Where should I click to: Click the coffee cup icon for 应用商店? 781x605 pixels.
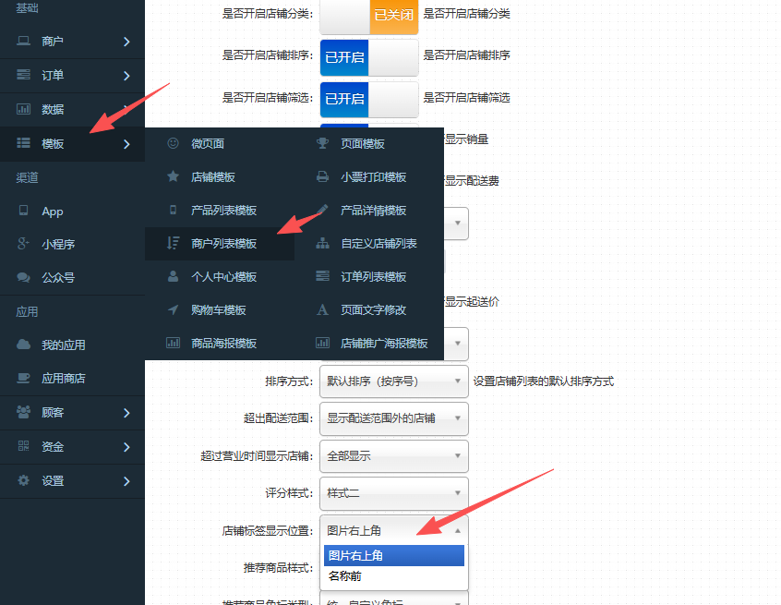24,378
